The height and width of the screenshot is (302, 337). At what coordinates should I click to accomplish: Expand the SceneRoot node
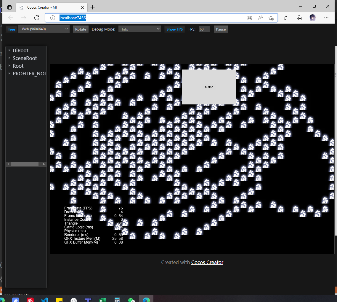[x=9, y=58]
